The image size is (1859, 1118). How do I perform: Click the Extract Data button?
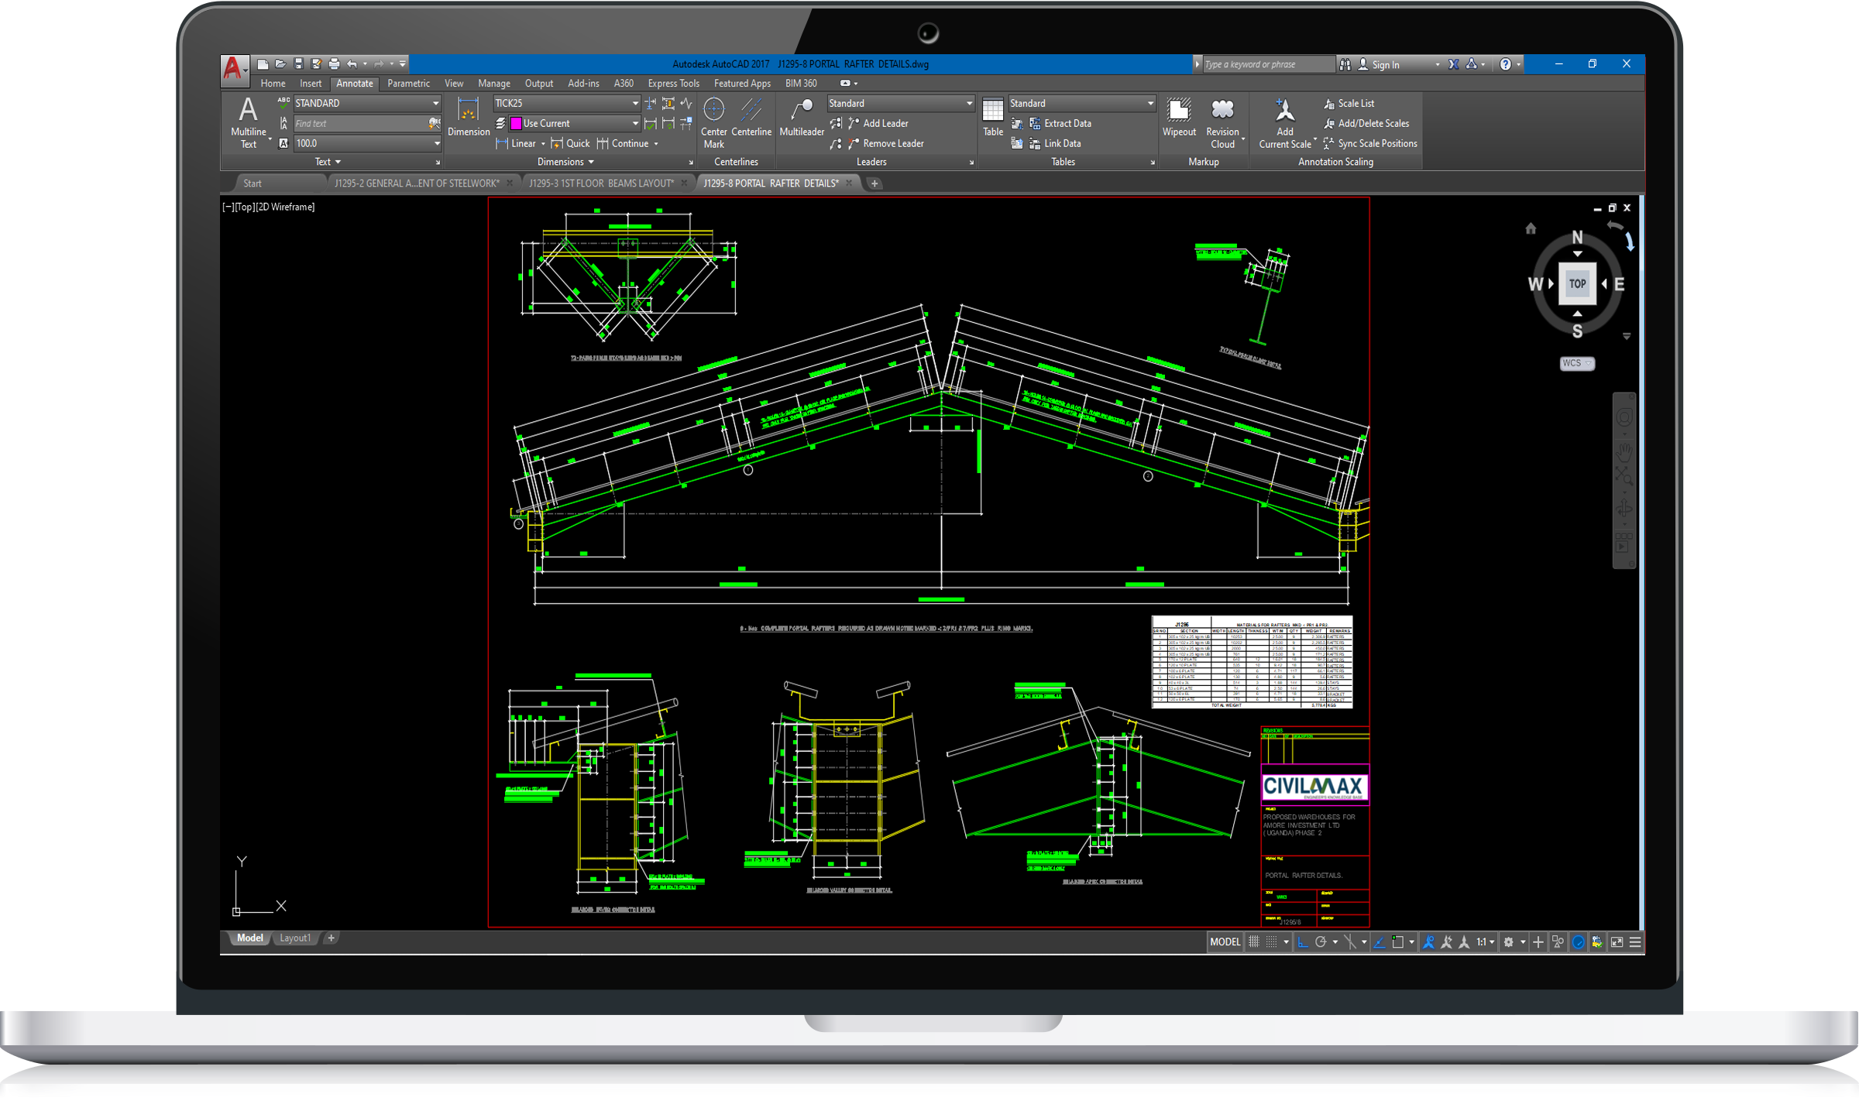pos(1067,123)
